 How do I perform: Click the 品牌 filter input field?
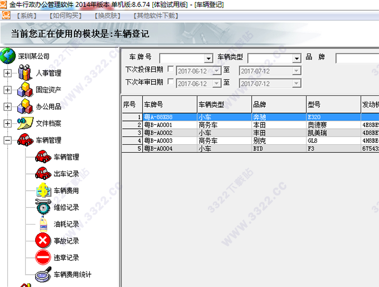[x=357, y=59]
